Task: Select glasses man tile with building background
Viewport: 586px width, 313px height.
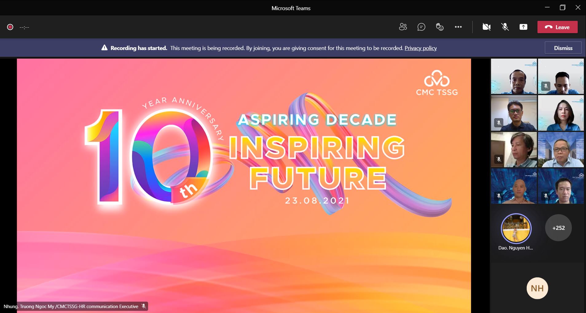Action: (561, 149)
